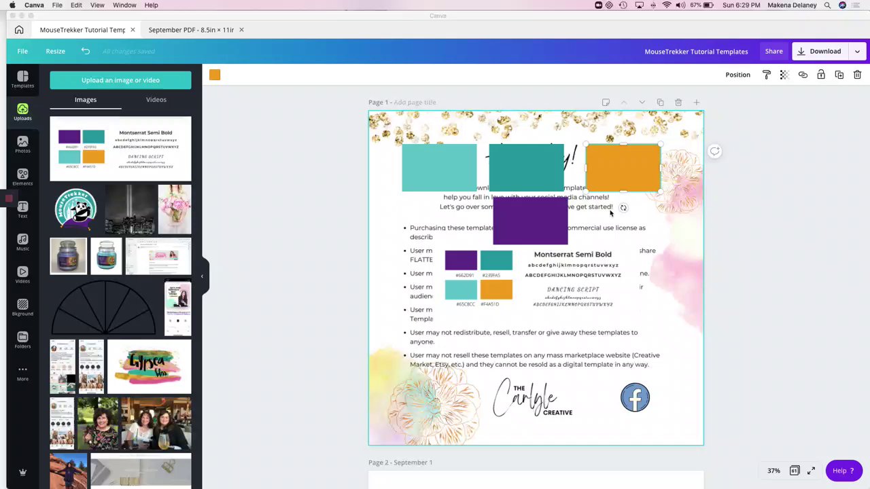Open the Videos sidebar panel
Image resolution: width=870 pixels, height=489 pixels.
[22, 275]
